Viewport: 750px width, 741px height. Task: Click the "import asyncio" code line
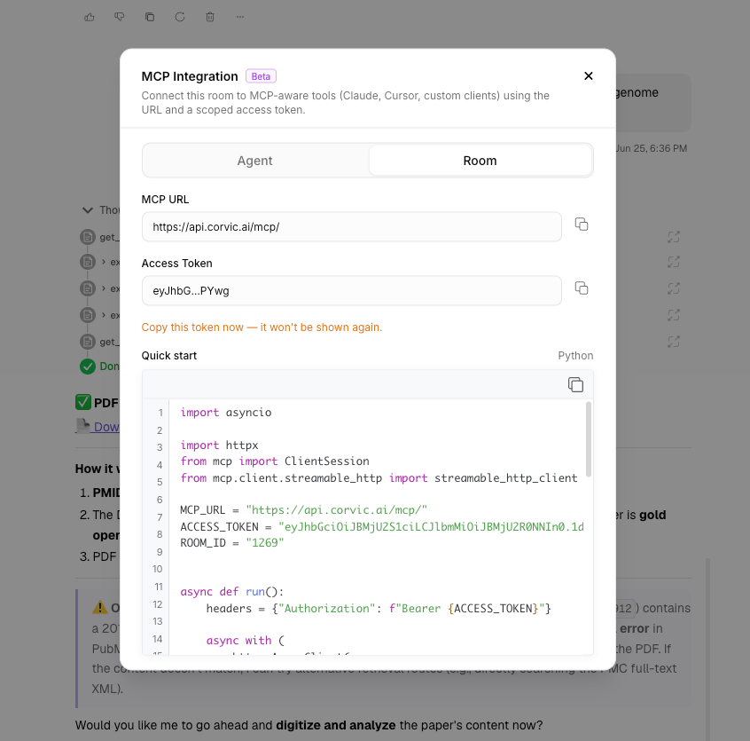[x=226, y=413]
